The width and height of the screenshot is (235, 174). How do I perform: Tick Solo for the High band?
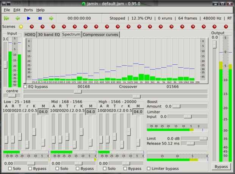(x=105, y=168)
